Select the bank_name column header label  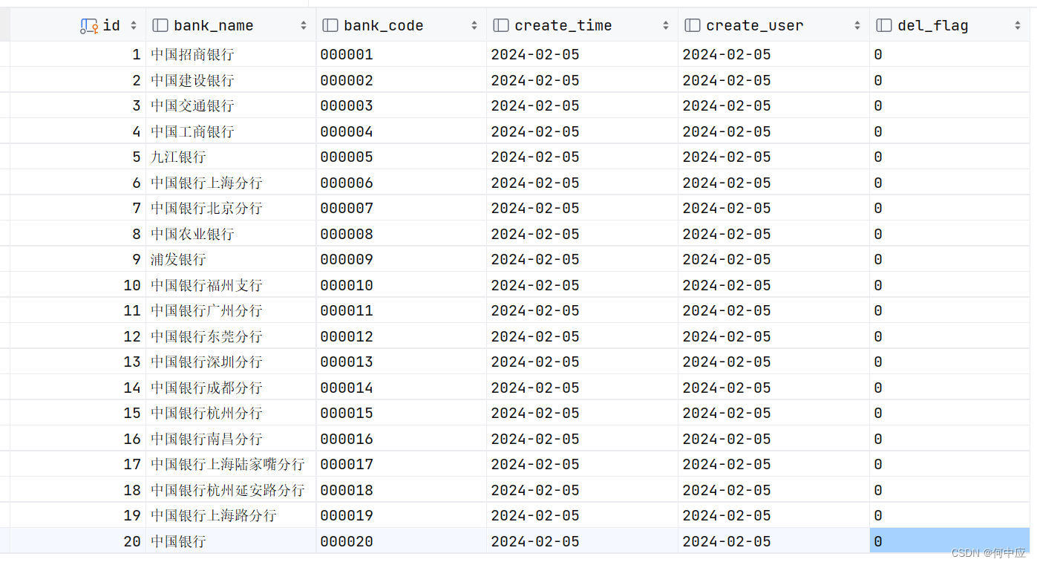pyautogui.click(x=214, y=25)
